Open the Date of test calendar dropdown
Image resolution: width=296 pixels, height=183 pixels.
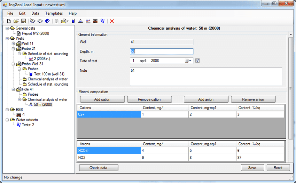click(x=188, y=61)
